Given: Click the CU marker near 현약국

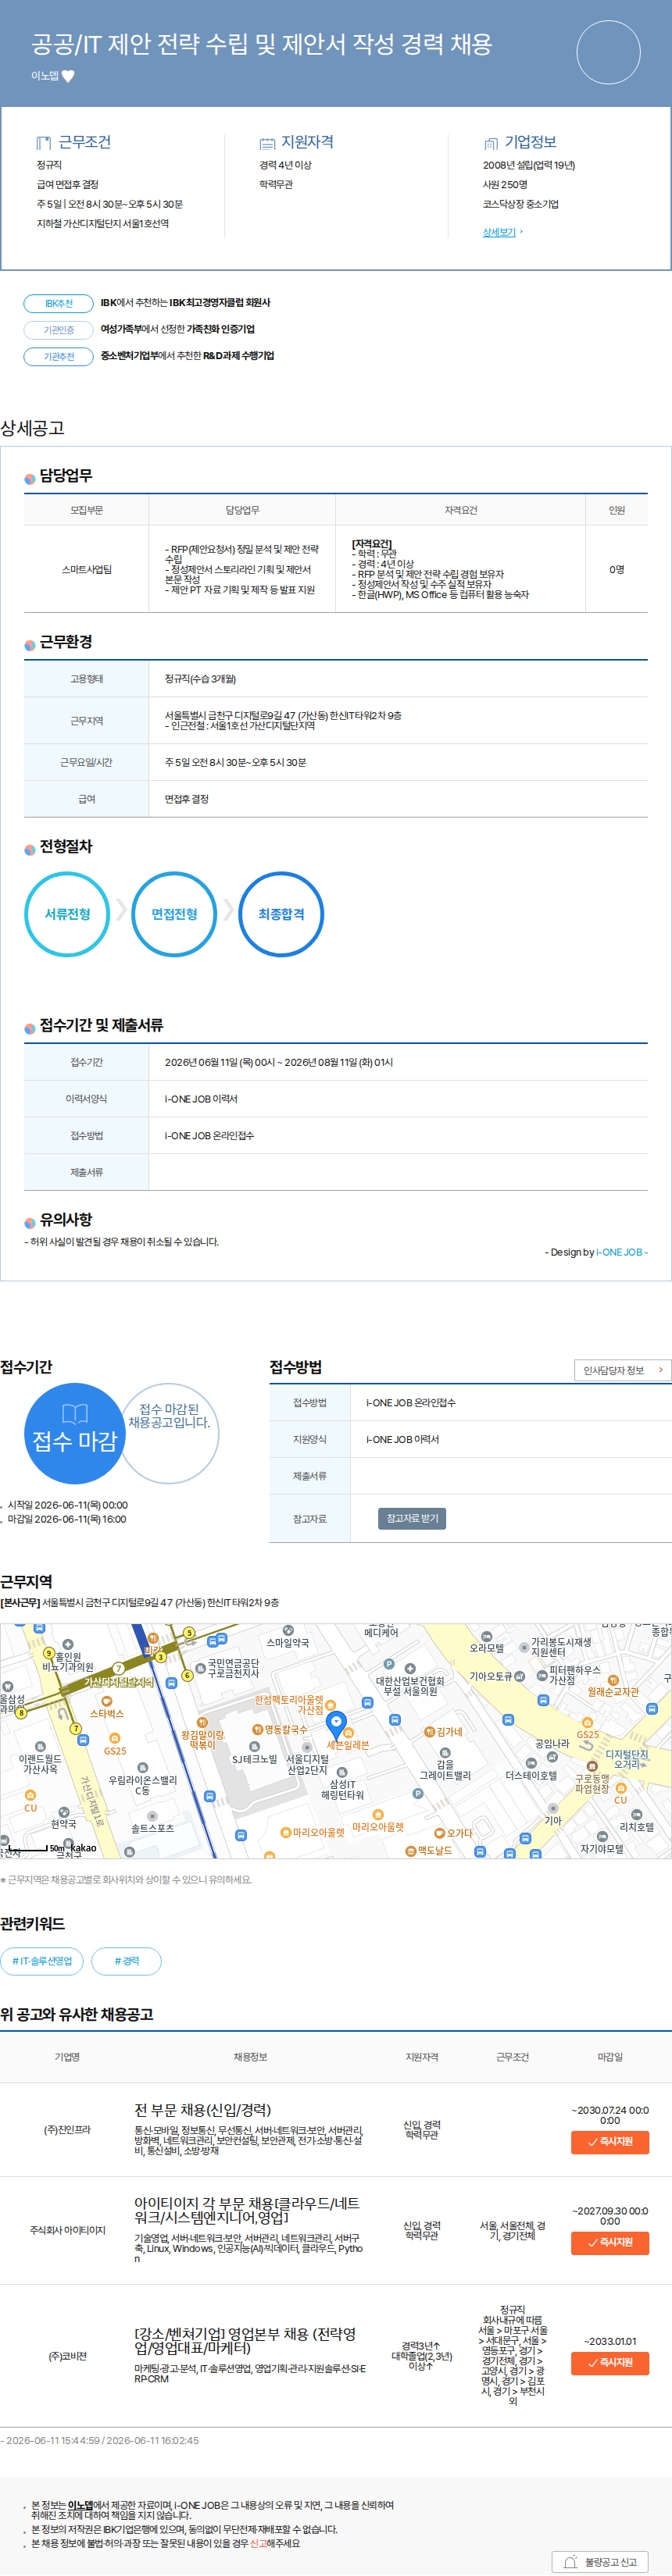Looking at the screenshot, I should point(30,1795).
